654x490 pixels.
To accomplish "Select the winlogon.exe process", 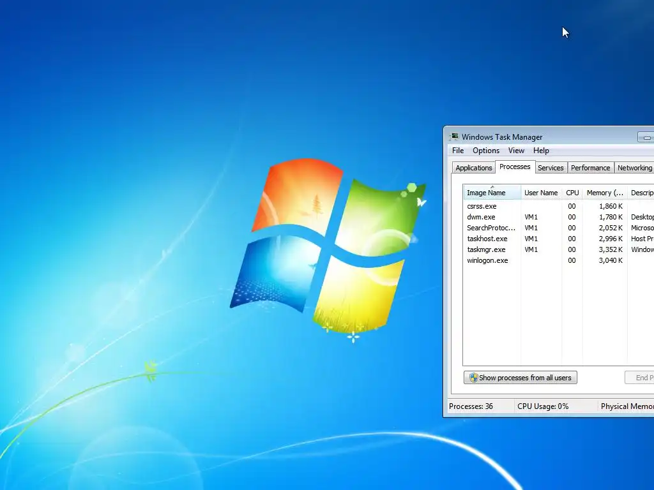I will 558,260.
